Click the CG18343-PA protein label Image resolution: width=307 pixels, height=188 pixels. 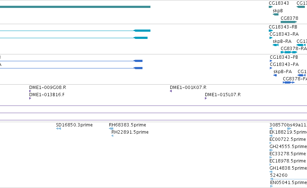(x=284, y=64)
